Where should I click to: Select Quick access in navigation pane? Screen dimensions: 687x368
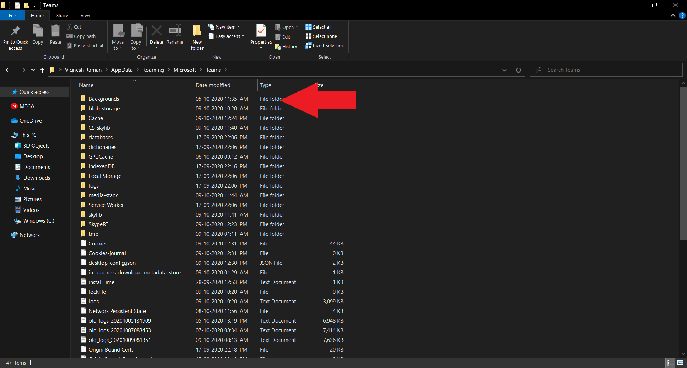(x=34, y=92)
